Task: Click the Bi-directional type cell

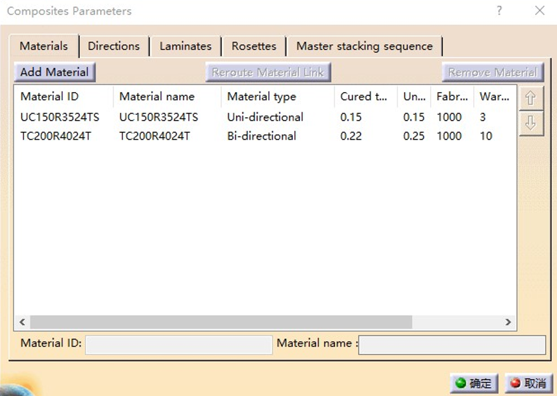Action: coord(261,136)
